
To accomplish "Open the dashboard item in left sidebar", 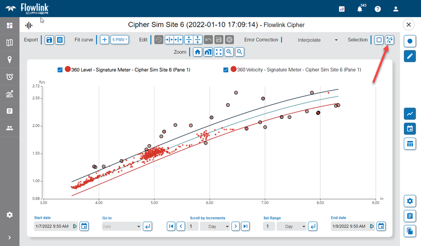I will click(x=10, y=26).
